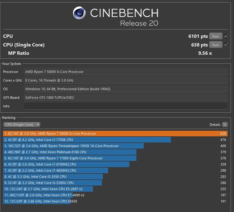Image resolution: width=234 pixels, height=212 pixels.
Task: Select the Xeon E5-2697 v2 ranking row
Action: (115, 189)
